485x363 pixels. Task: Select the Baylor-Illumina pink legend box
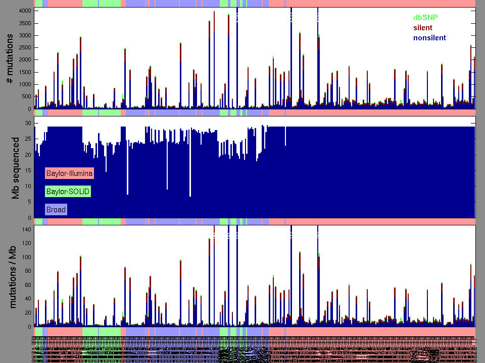click(x=69, y=173)
